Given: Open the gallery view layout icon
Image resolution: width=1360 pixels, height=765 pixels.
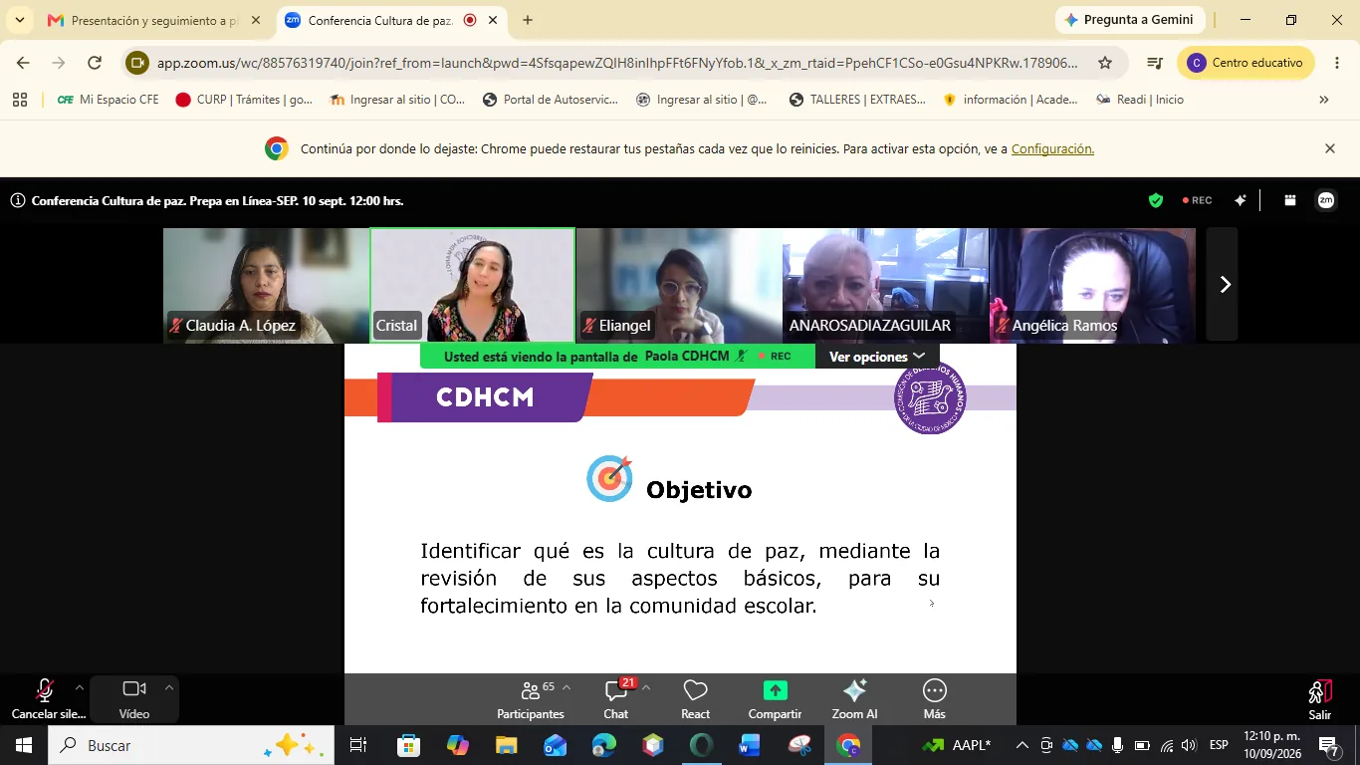Looking at the screenshot, I should [x=1290, y=200].
